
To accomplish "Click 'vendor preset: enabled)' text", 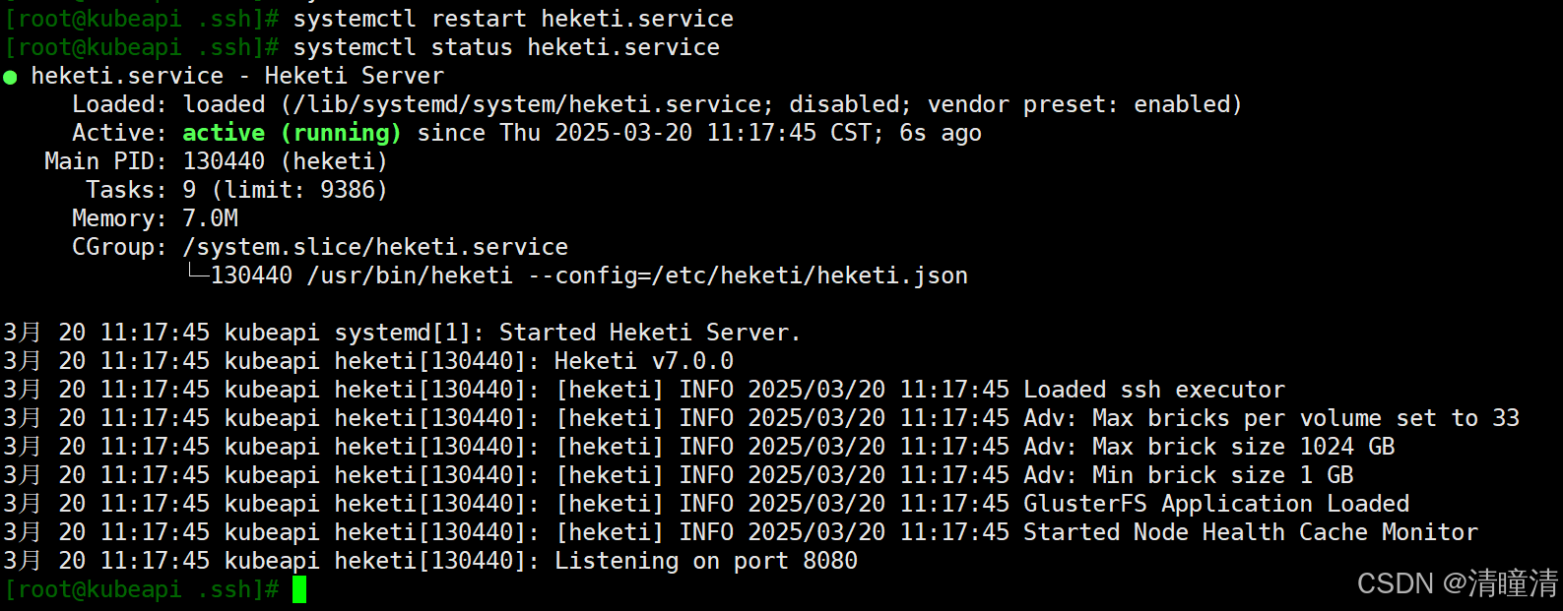I will pyautogui.click(x=1085, y=104).
